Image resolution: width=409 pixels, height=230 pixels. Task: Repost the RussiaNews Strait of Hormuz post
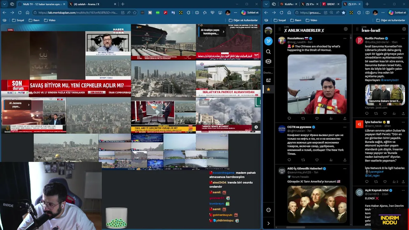click(x=303, y=118)
